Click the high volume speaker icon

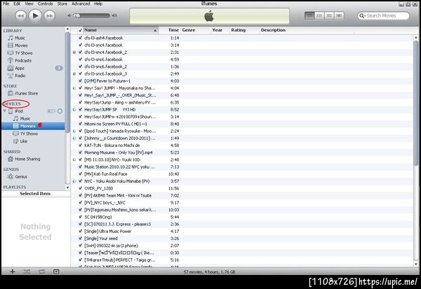pos(114,15)
